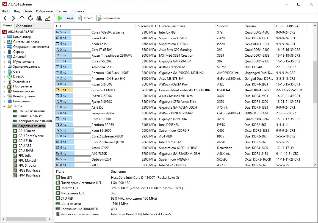Expand the Компьютер tree node
The image size is (318, 223).
coord(4,37)
